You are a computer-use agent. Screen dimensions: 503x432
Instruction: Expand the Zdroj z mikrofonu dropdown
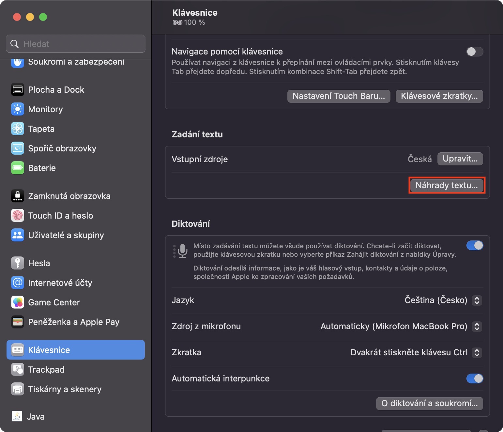point(477,326)
